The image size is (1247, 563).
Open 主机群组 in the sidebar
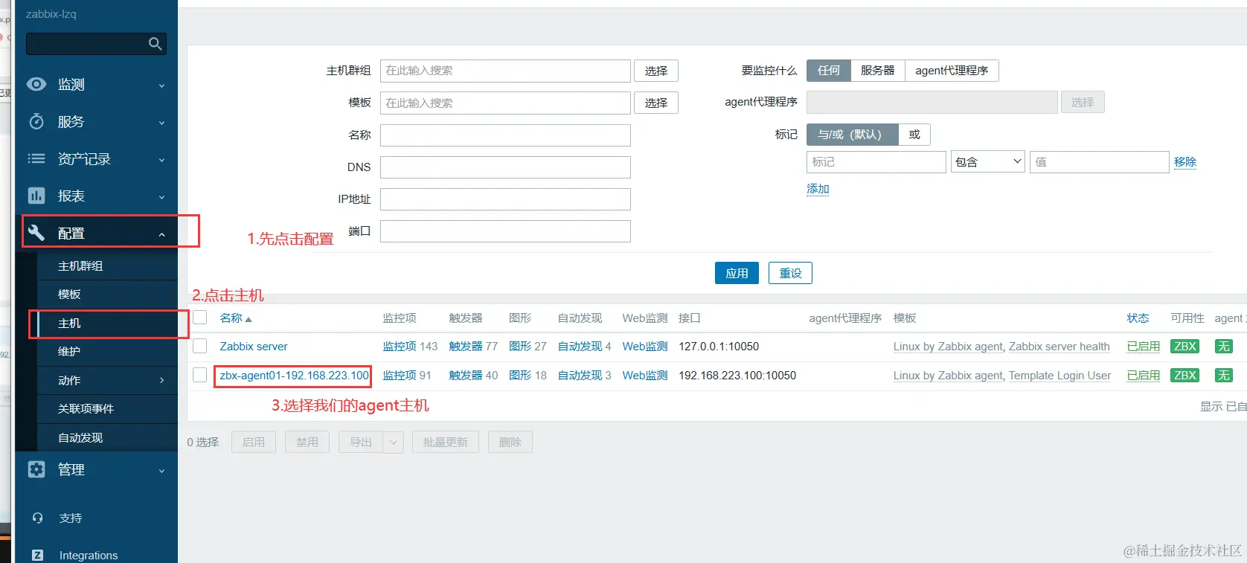(x=80, y=266)
